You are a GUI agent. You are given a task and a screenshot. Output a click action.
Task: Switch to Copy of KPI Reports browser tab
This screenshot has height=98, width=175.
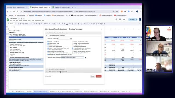[63, 7]
